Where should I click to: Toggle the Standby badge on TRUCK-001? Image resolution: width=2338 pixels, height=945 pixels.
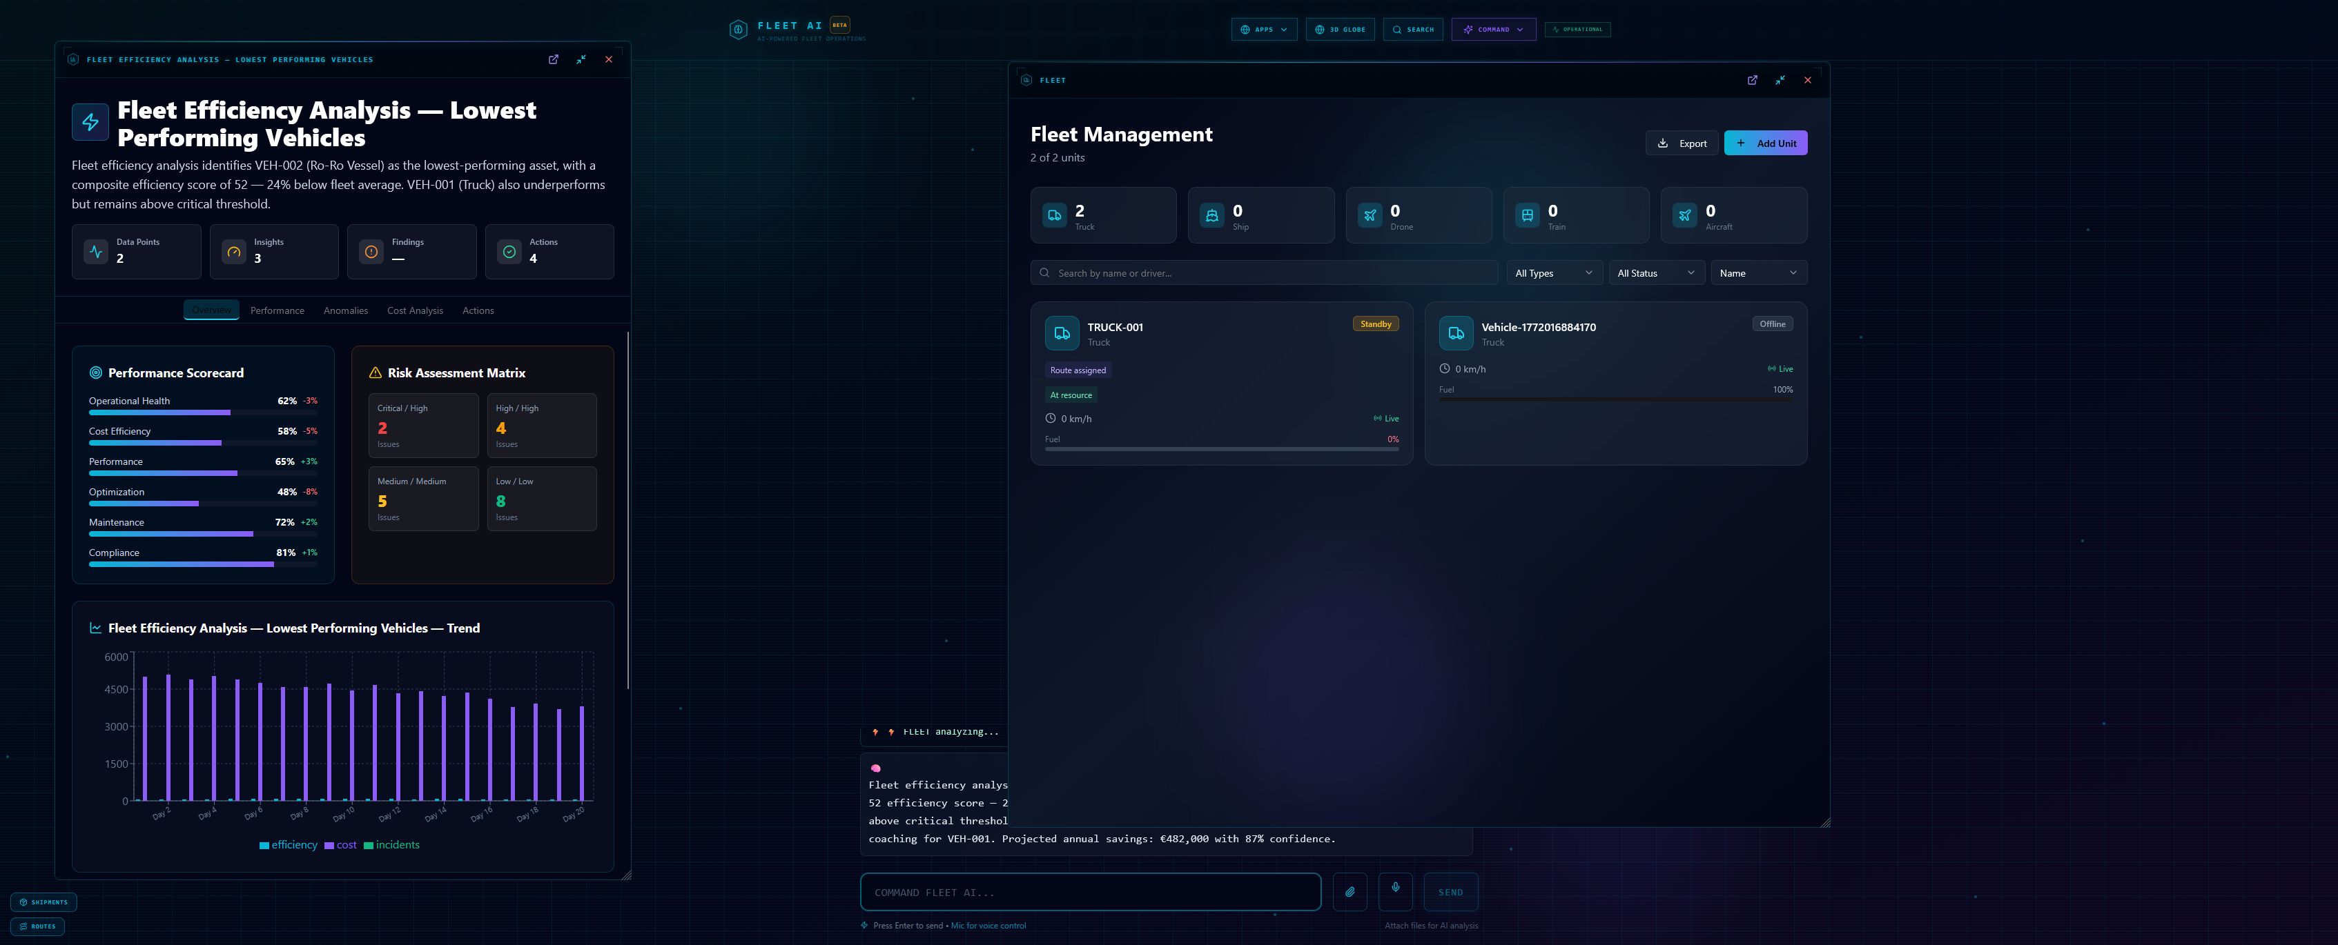tap(1375, 323)
